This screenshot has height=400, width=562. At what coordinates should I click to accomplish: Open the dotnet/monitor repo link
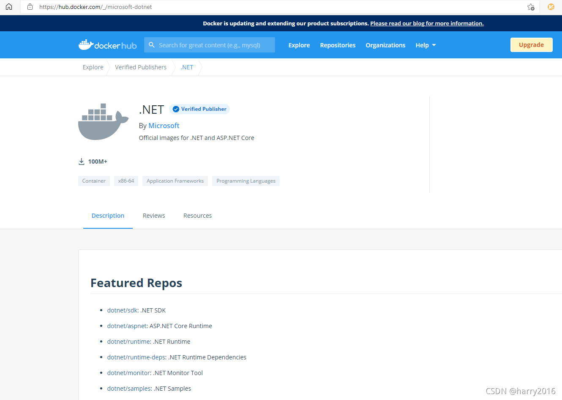click(128, 373)
